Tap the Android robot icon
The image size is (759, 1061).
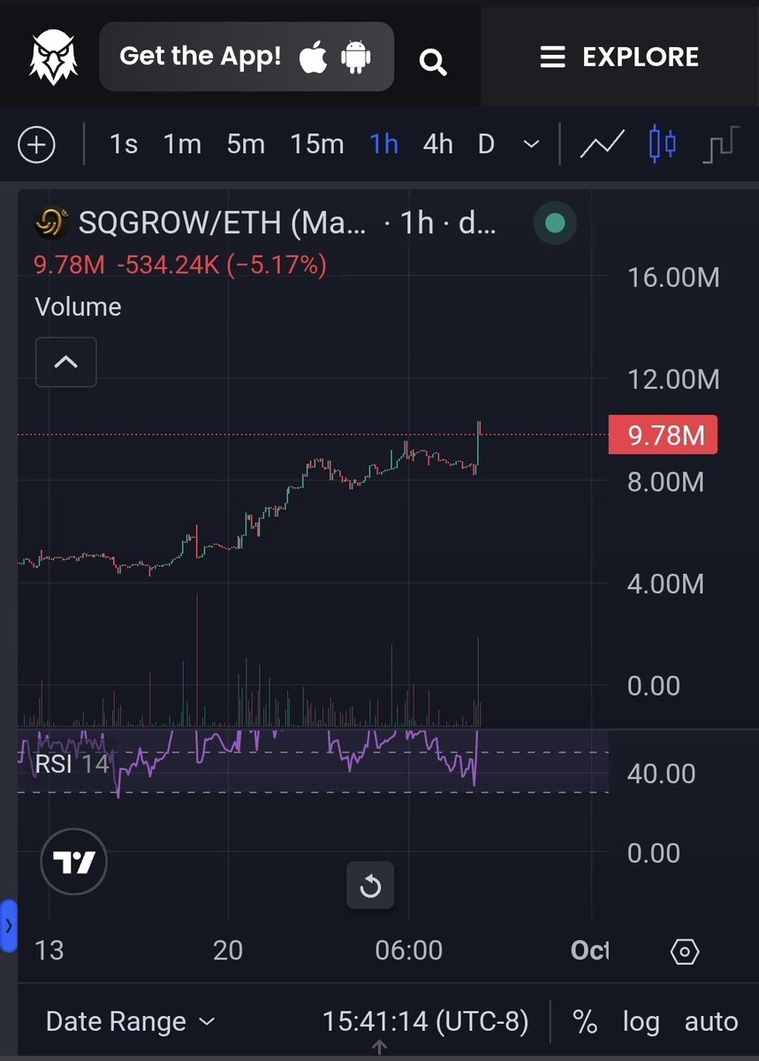(356, 57)
